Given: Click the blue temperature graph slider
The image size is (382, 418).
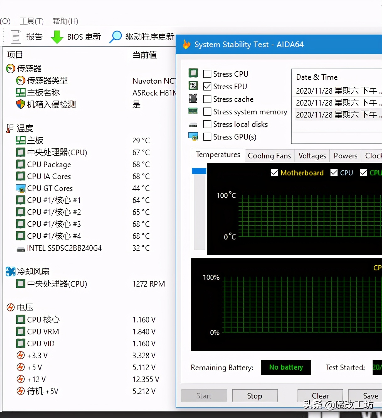Looking at the screenshot, I should [x=199, y=171].
